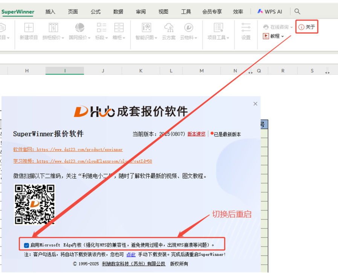
Task: Open the 版本速览 link
Action: (x=196, y=134)
